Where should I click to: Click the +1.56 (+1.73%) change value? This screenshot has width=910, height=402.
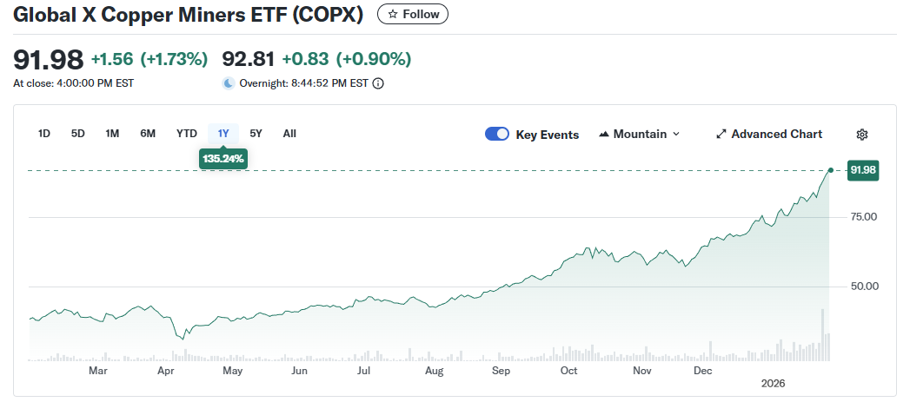(149, 59)
